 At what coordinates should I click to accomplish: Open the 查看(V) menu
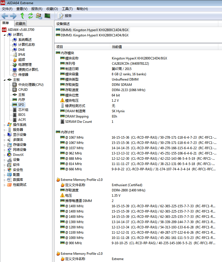pyautogui.click(x=22, y=9)
